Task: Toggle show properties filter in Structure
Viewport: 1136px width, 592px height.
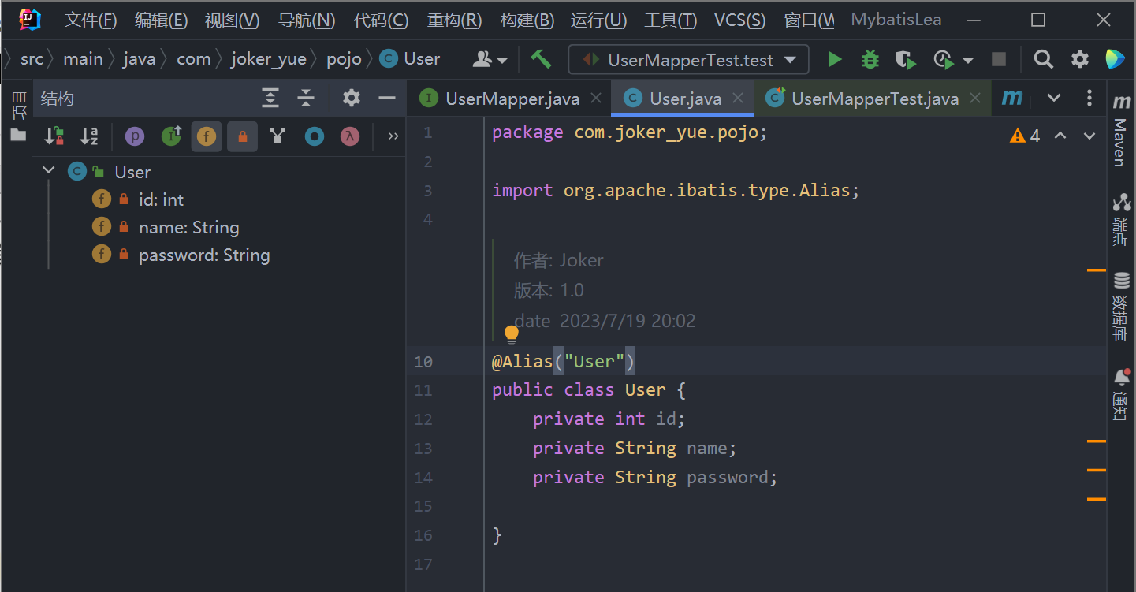Action: click(135, 136)
